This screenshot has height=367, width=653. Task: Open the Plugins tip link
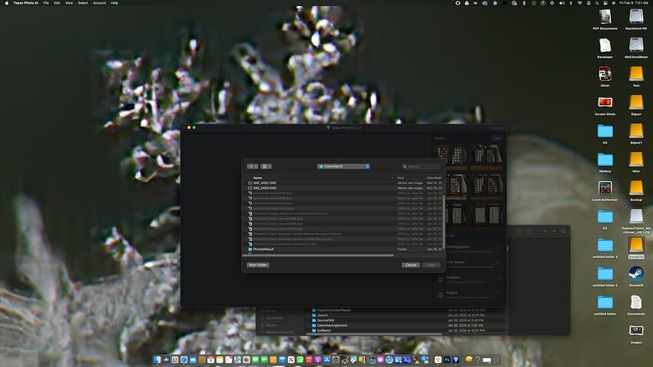[452, 293]
